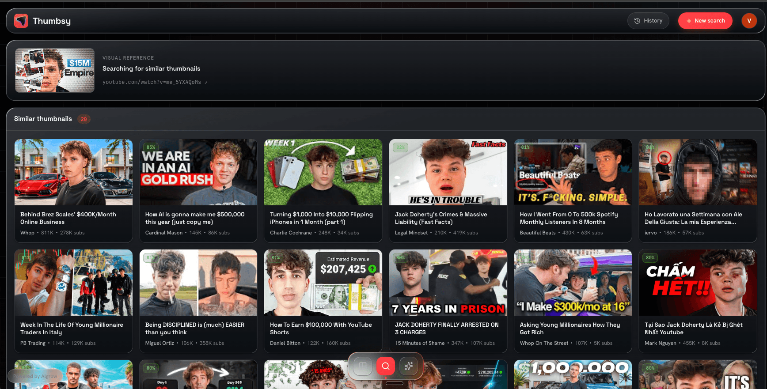Select the grid layout icon in floating dock

coord(363,366)
